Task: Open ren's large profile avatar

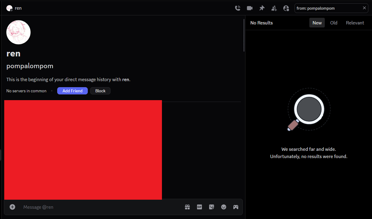Action: 18,32
